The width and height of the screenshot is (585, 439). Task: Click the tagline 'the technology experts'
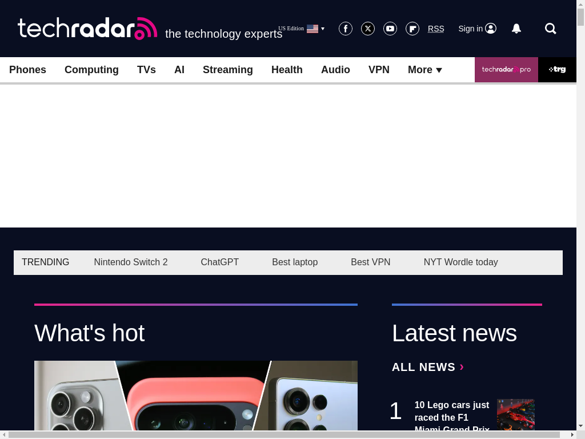coord(224,34)
